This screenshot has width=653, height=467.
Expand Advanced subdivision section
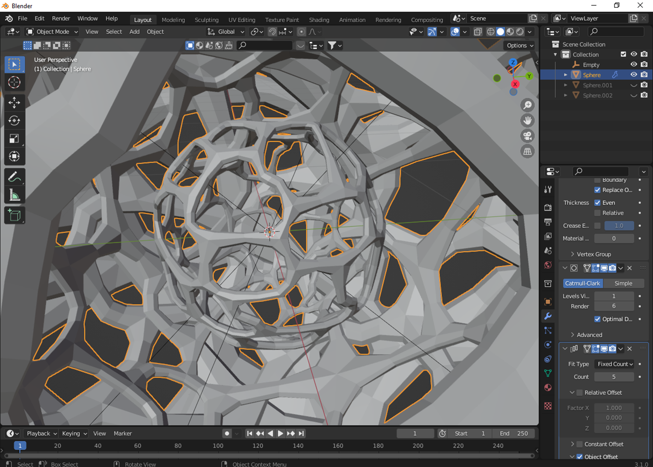pyautogui.click(x=586, y=335)
